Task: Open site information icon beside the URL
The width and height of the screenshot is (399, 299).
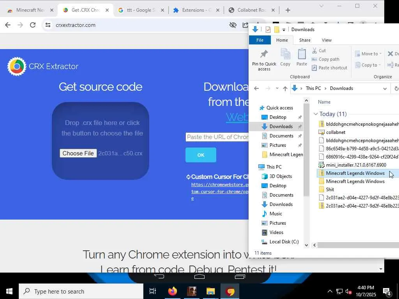Action: 48,25
